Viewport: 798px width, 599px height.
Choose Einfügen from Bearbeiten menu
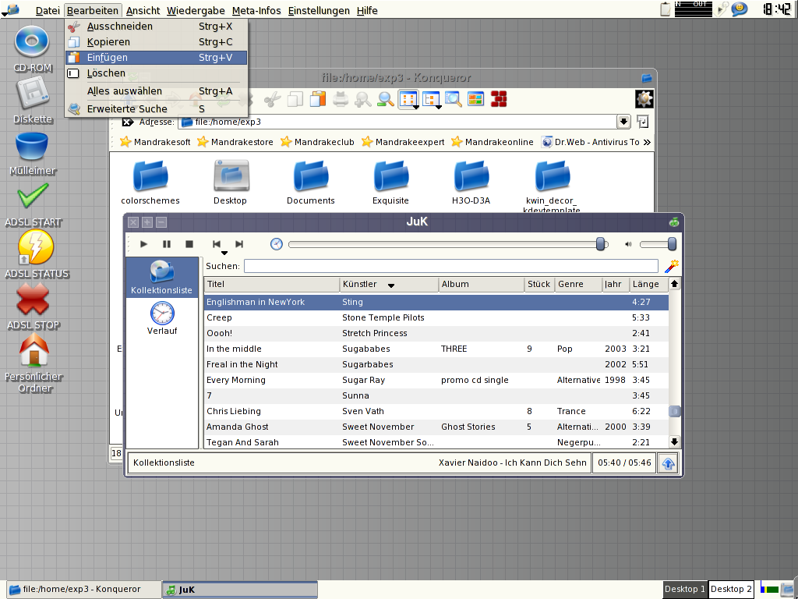point(156,58)
